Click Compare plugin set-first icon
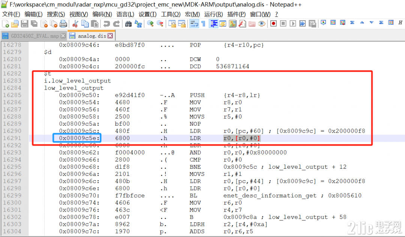 click(323, 23)
